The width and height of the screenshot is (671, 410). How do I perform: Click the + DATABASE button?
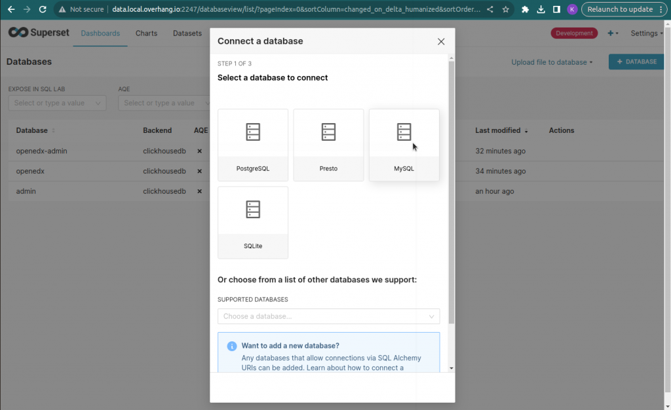(637, 62)
